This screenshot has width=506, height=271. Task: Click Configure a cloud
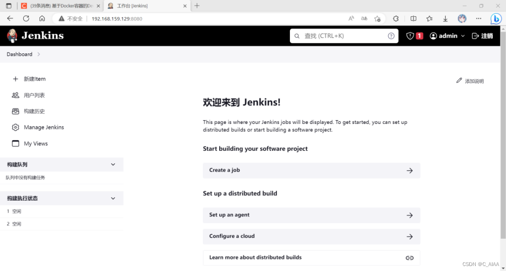click(311, 237)
